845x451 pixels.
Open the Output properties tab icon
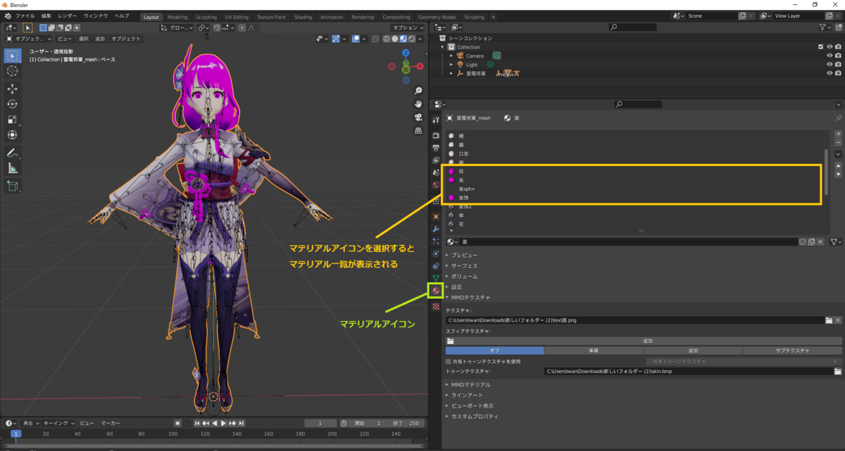tap(436, 147)
